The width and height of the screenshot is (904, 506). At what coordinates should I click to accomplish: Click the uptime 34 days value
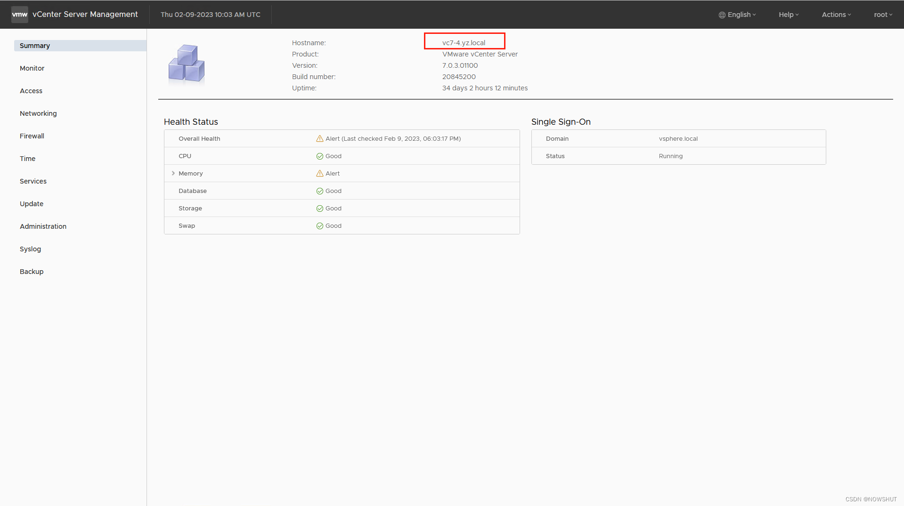485,88
